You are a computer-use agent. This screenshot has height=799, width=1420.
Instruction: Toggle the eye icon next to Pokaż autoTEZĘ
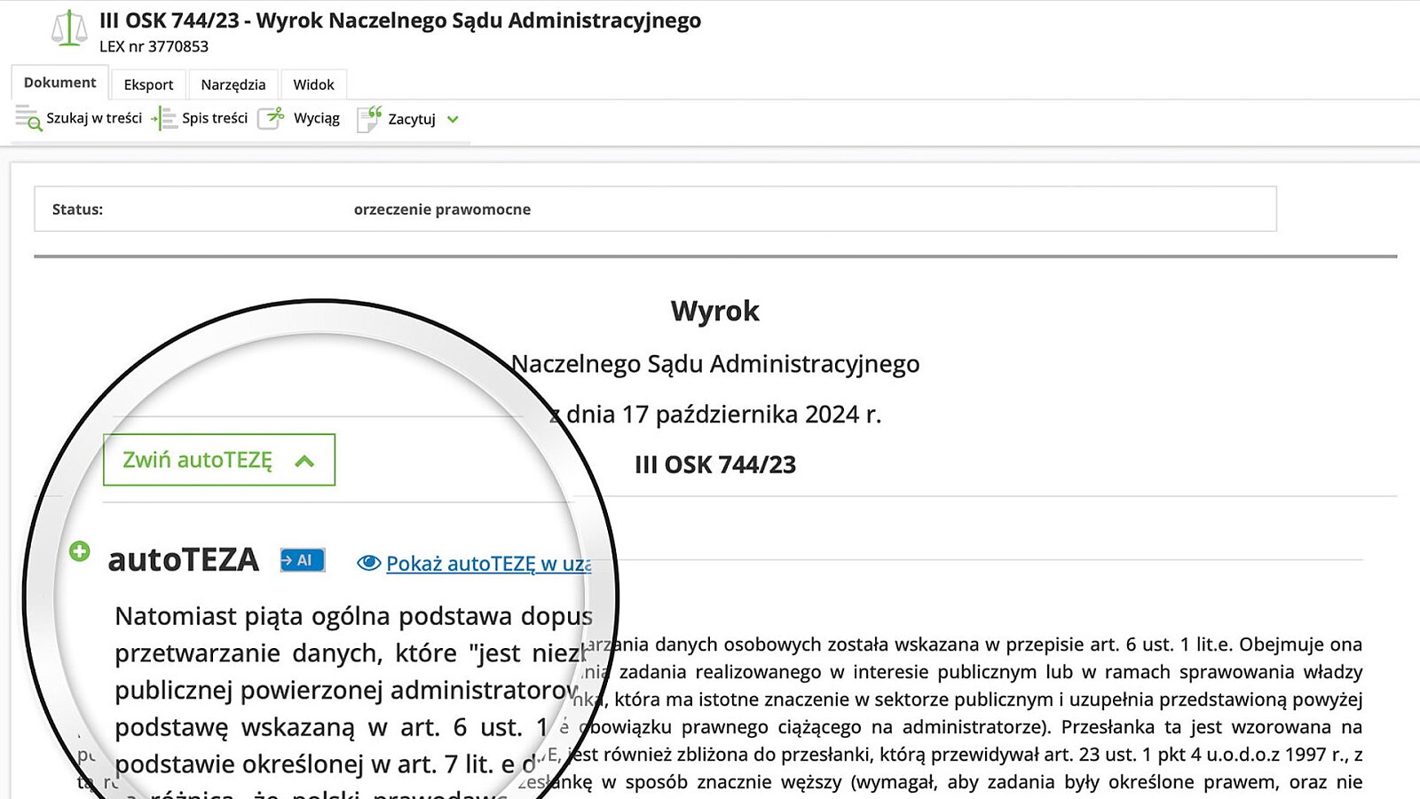click(x=368, y=563)
